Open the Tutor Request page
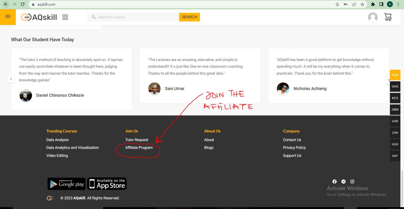Viewport: 404px width, 209px height. point(137,140)
